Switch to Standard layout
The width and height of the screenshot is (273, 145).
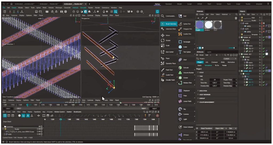click(168, 4)
